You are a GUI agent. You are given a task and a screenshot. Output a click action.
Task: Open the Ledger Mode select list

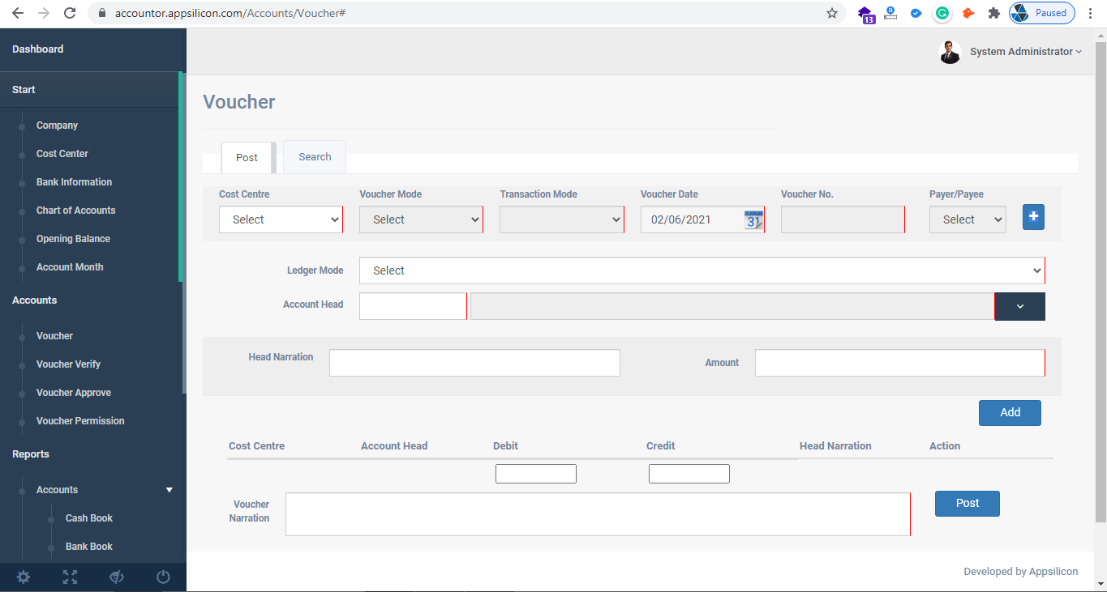(702, 270)
